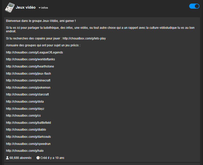Open the battlefield group link
This screenshot has width=203, height=165.
click(x=28, y=123)
